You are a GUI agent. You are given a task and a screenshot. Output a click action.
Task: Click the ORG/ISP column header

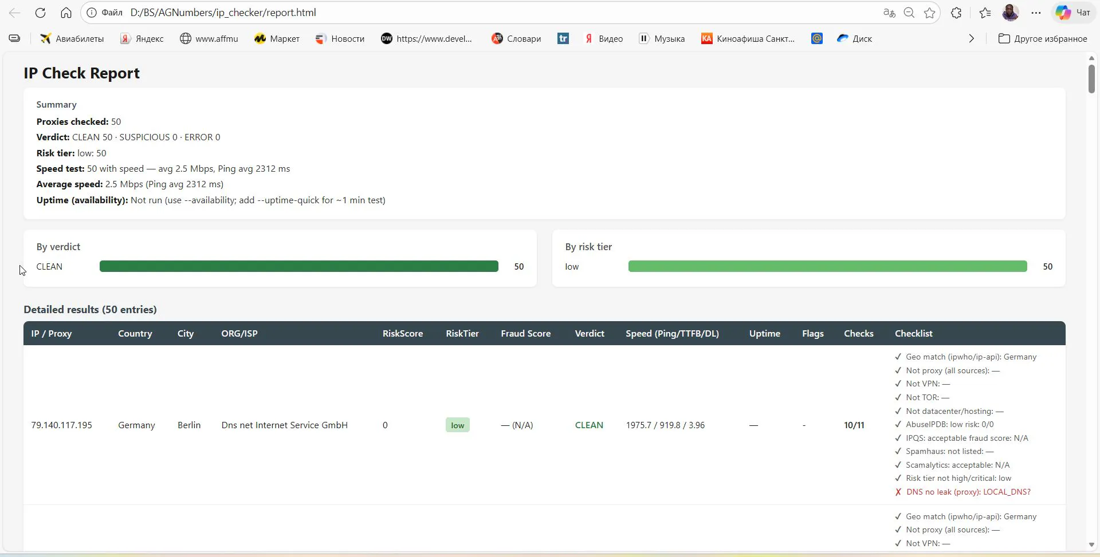pos(239,333)
